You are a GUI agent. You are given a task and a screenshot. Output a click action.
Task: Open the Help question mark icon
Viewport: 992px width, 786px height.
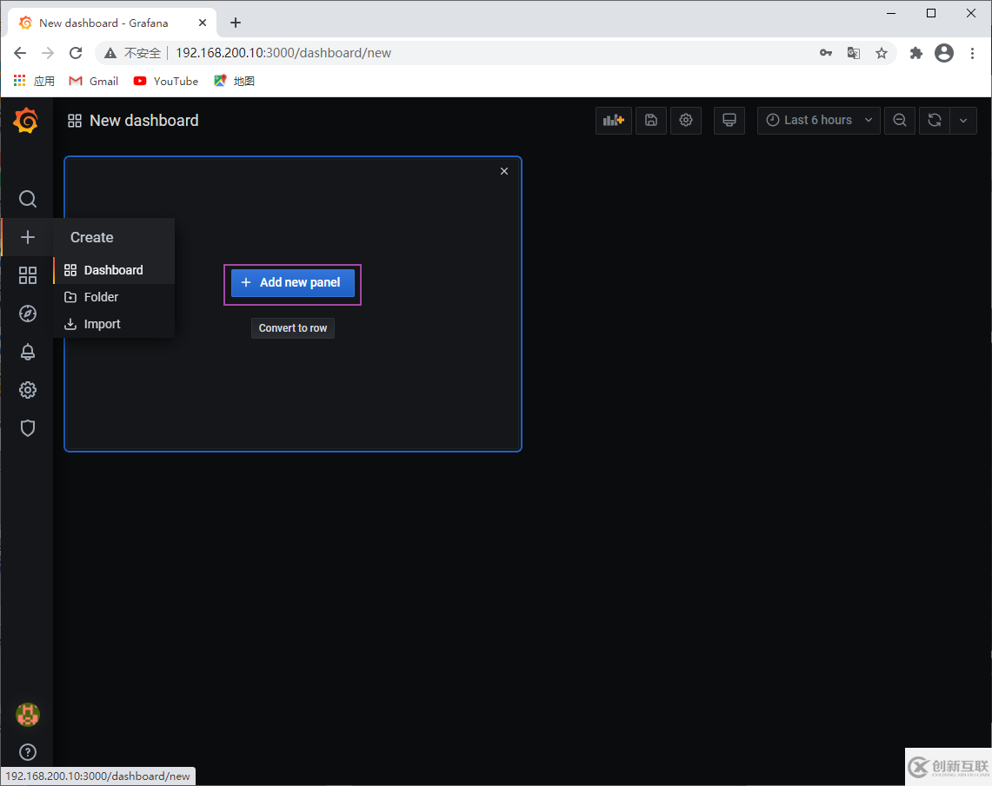tap(27, 752)
